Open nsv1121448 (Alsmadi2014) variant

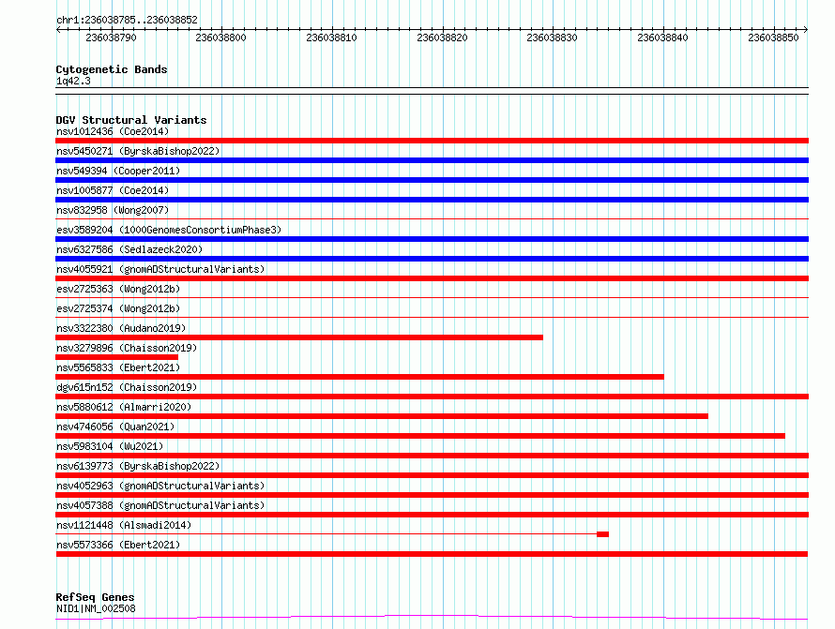click(124, 525)
